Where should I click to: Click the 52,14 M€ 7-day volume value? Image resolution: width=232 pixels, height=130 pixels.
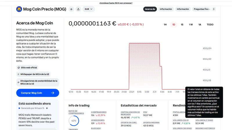(x=200, y=123)
